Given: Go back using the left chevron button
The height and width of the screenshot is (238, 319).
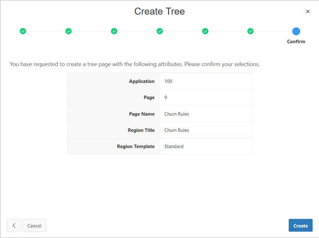Looking at the screenshot, I should tap(14, 225).
